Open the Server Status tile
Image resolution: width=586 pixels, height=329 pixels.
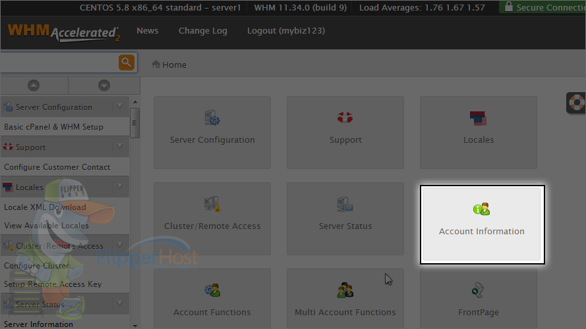tap(345, 218)
